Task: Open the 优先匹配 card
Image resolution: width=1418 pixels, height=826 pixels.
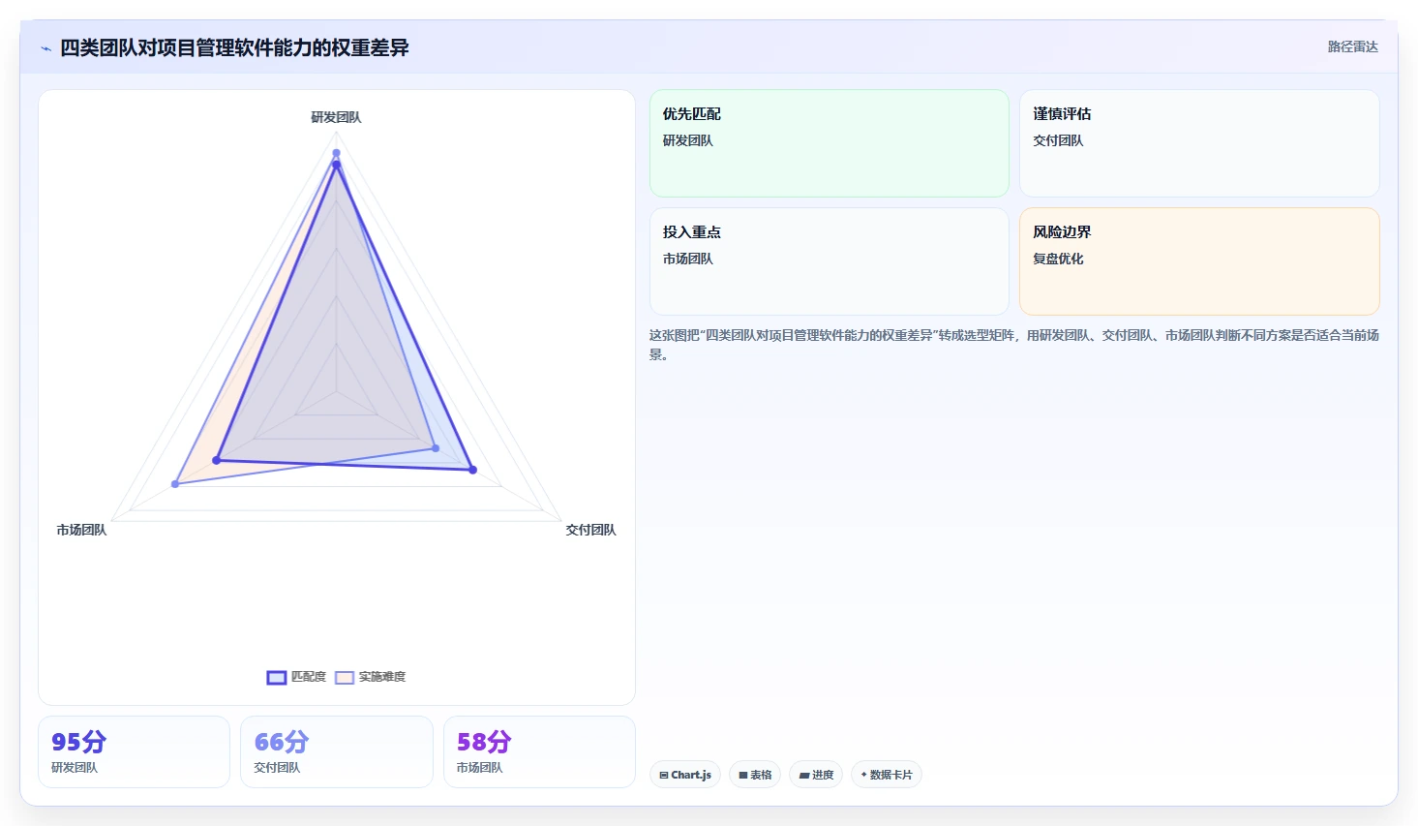Action: [830, 143]
